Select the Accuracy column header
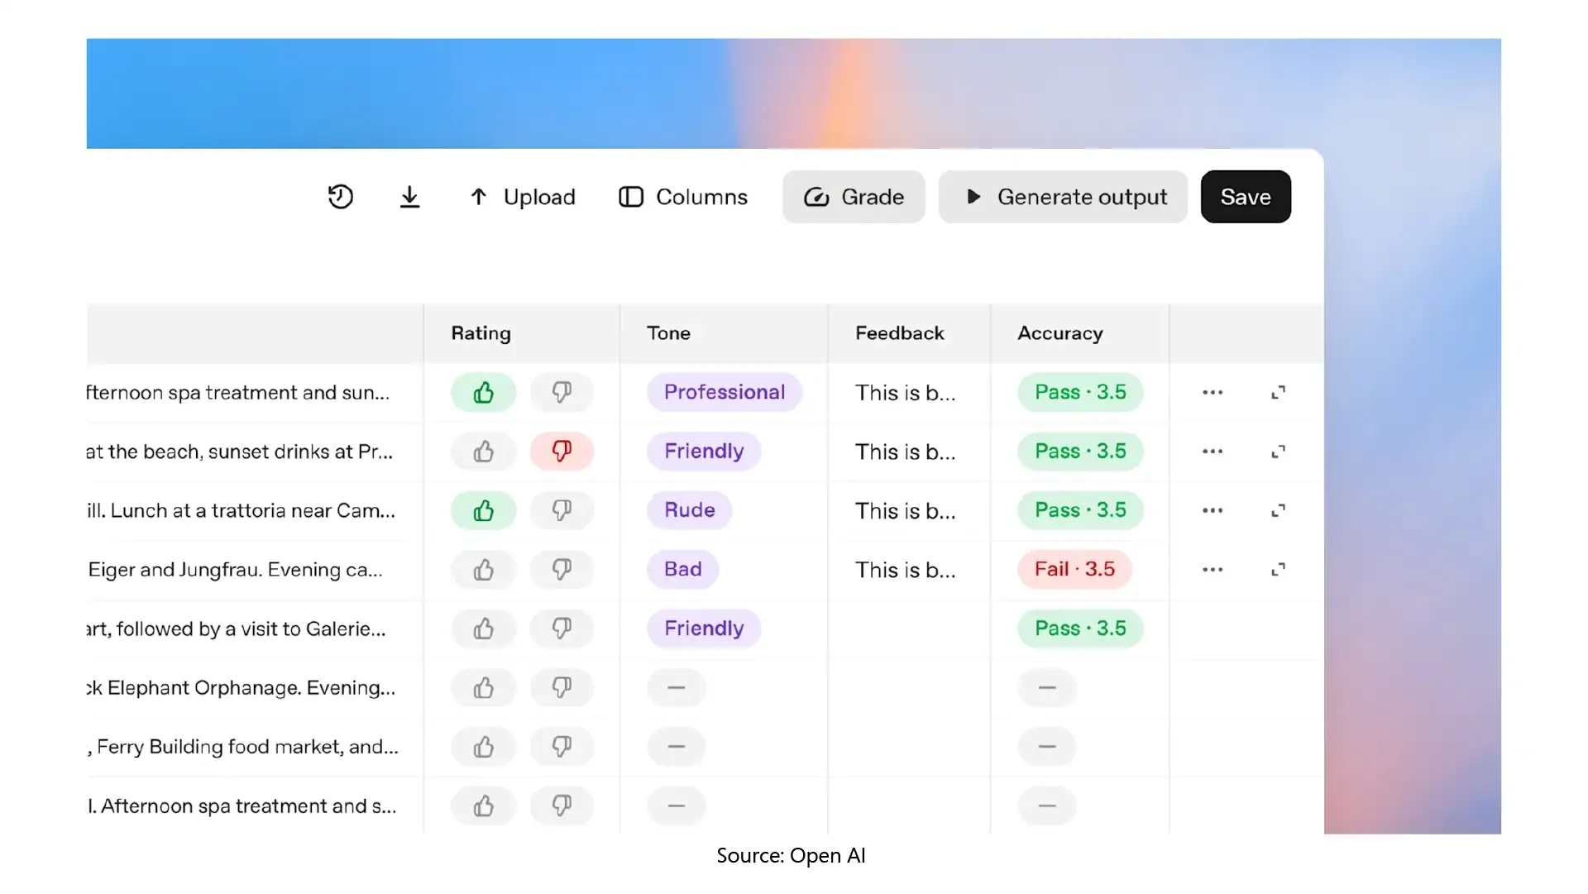 point(1059,333)
